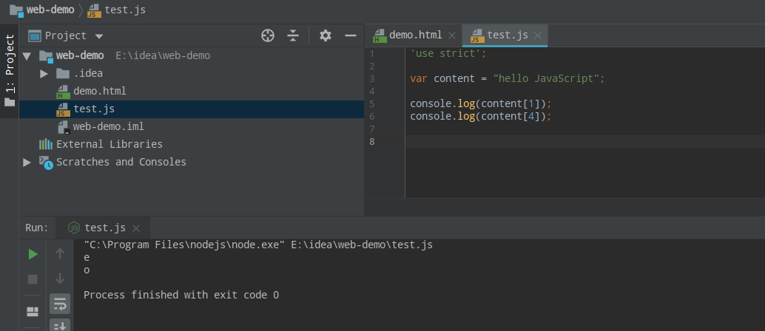Close the test.js editor tab

538,35
